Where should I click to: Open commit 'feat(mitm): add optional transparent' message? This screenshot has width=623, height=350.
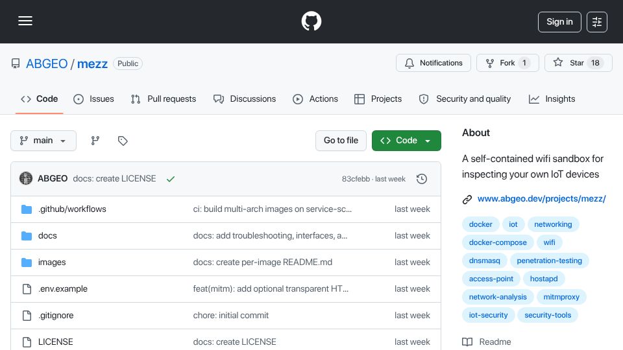[x=271, y=289]
